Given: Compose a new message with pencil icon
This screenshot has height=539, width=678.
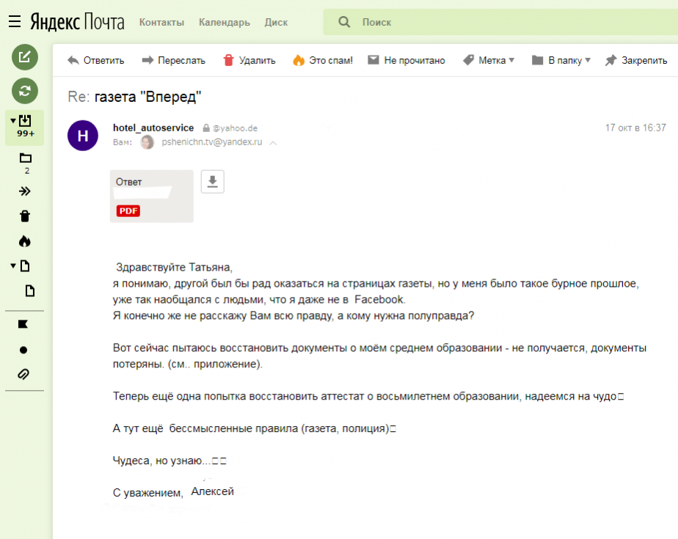Looking at the screenshot, I should tap(25, 57).
